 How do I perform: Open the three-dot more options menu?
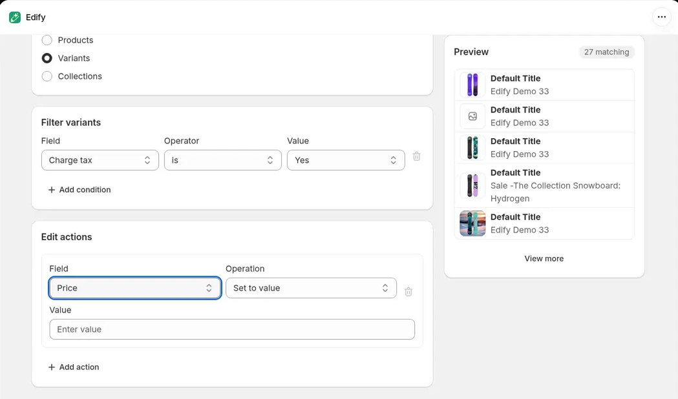(x=662, y=17)
